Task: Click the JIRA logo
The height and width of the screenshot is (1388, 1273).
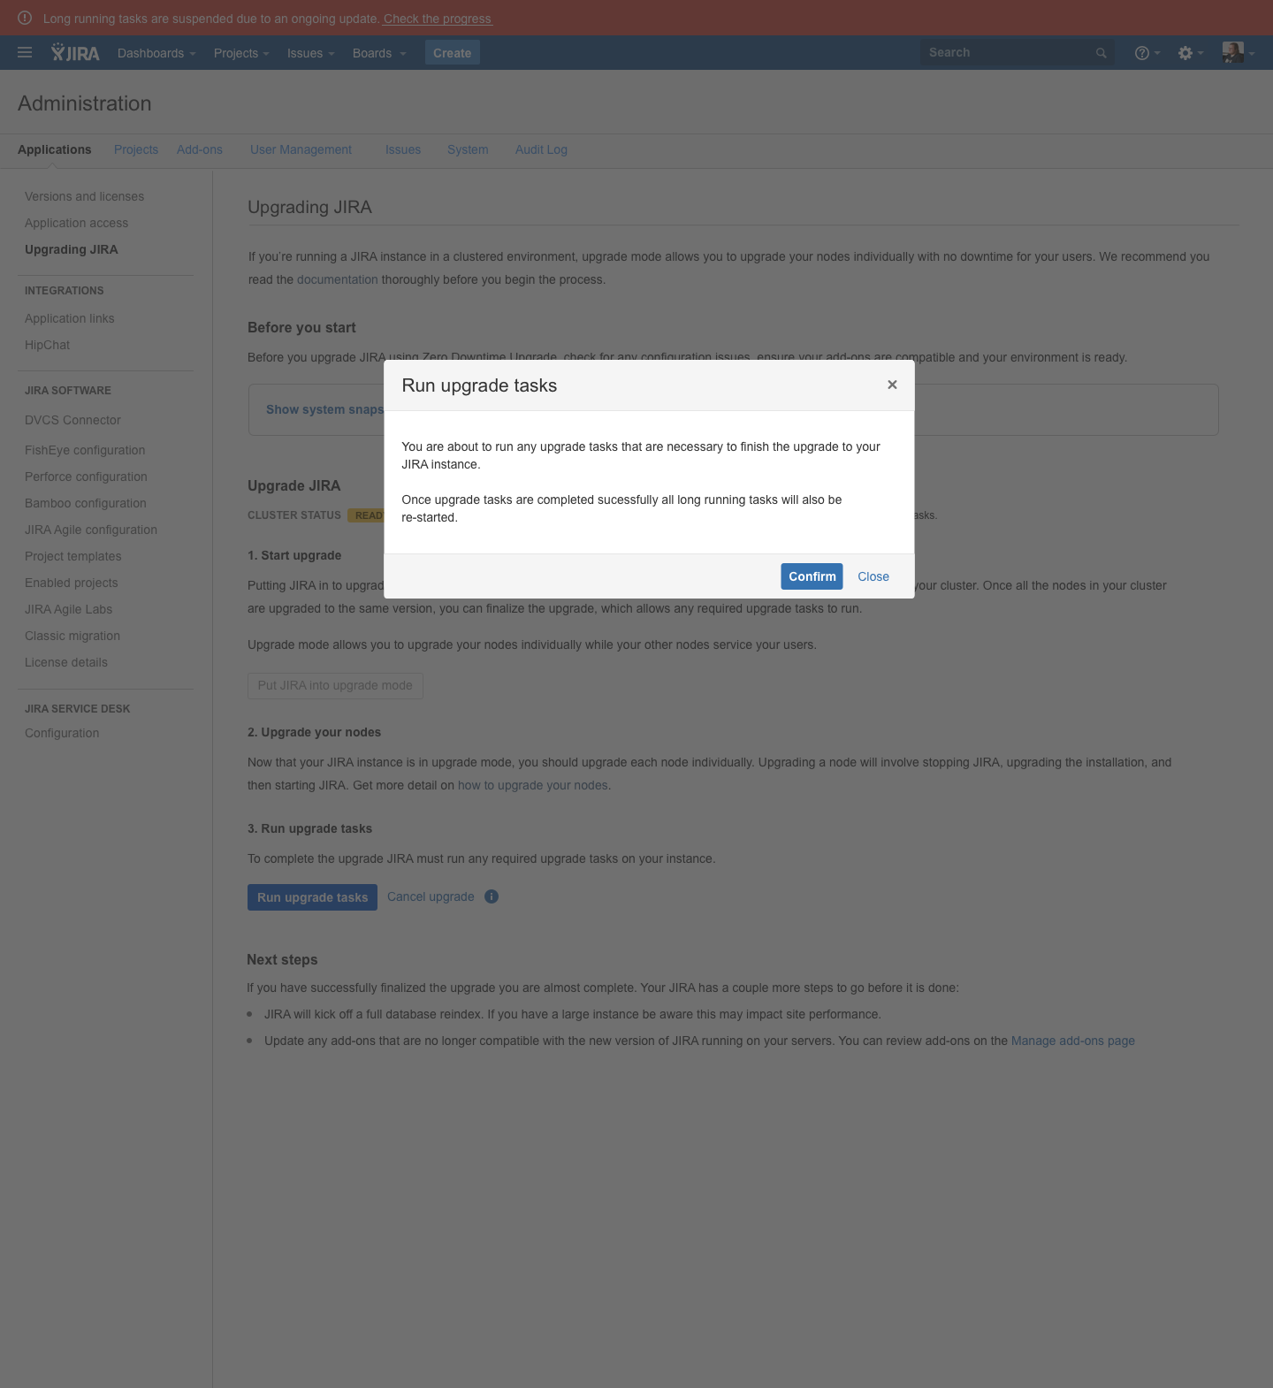Action: point(75,53)
